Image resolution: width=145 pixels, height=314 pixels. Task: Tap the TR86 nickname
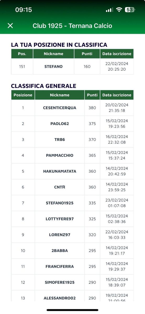point(60,139)
